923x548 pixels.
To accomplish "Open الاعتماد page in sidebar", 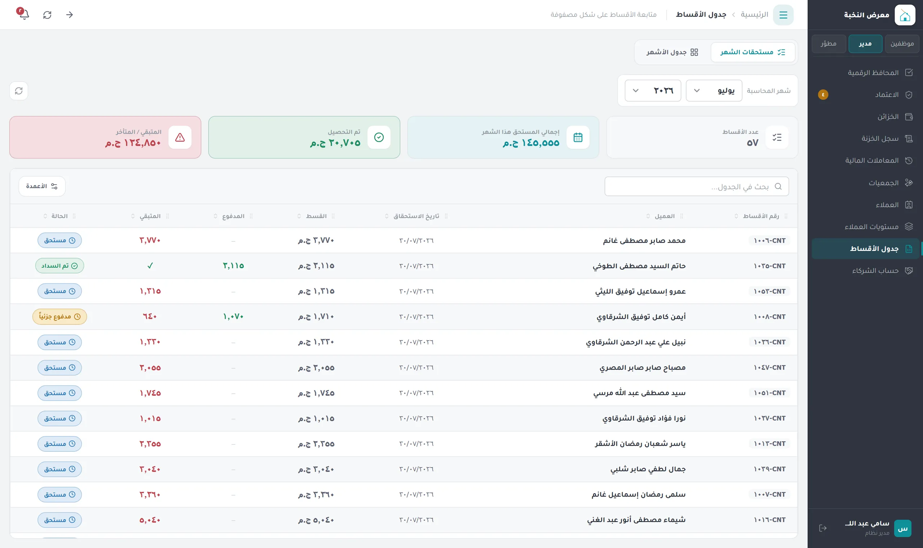I will point(865,95).
